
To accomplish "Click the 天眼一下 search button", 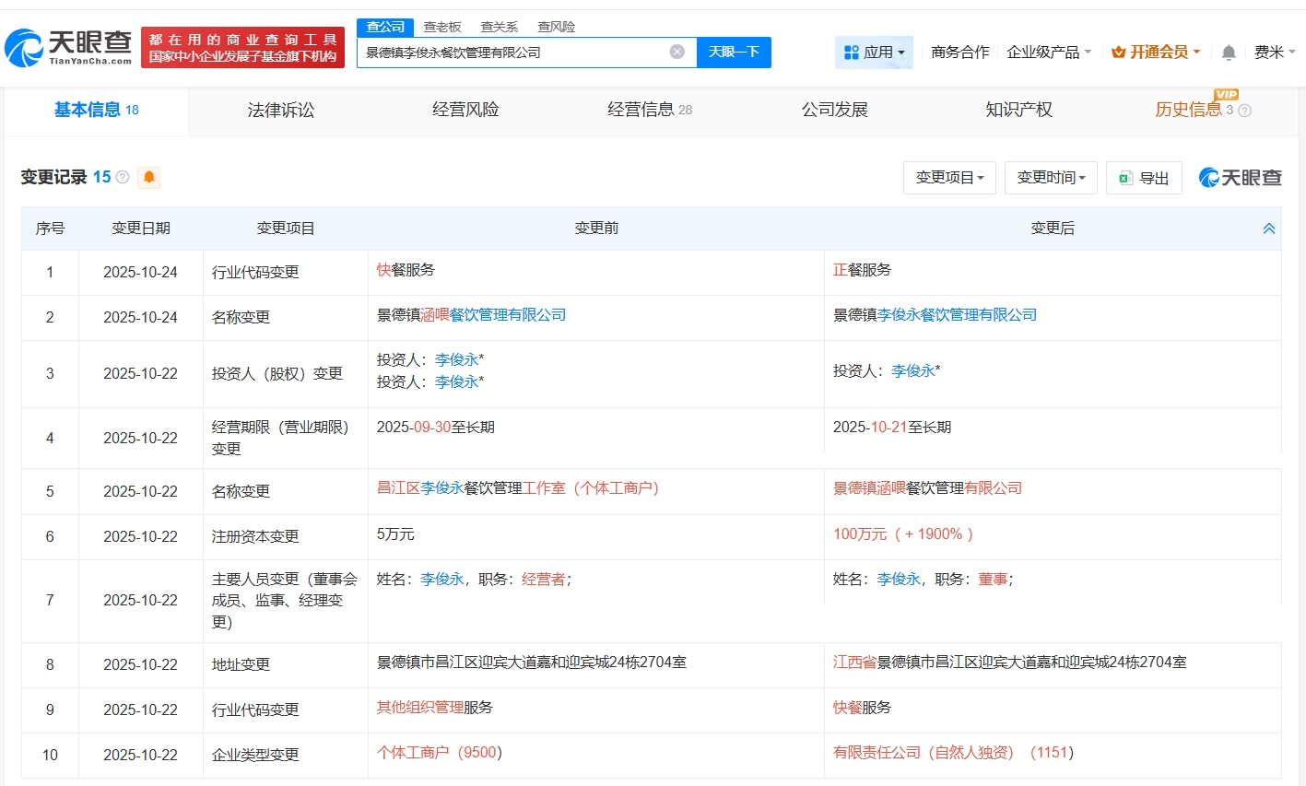I will 734,53.
